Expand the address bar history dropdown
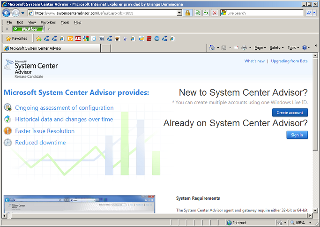This screenshot has width=320, height=227. [179, 13]
